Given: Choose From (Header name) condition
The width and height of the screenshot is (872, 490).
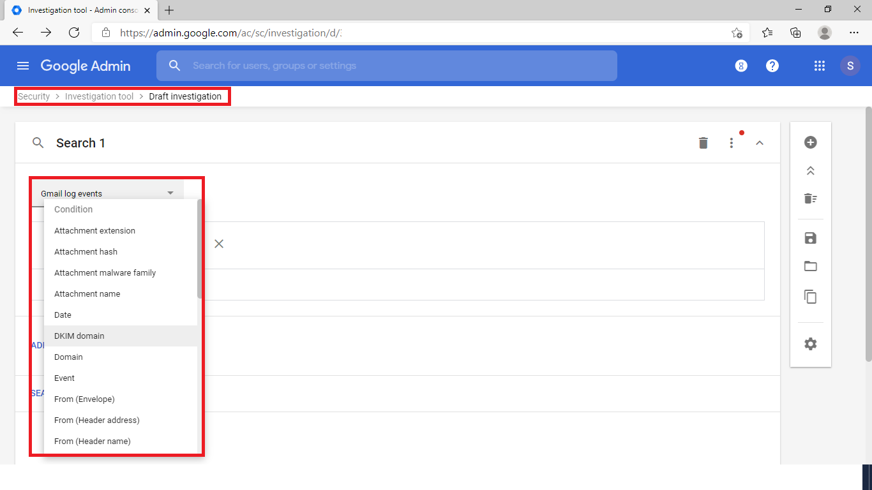Looking at the screenshot, I should [120, 441].
